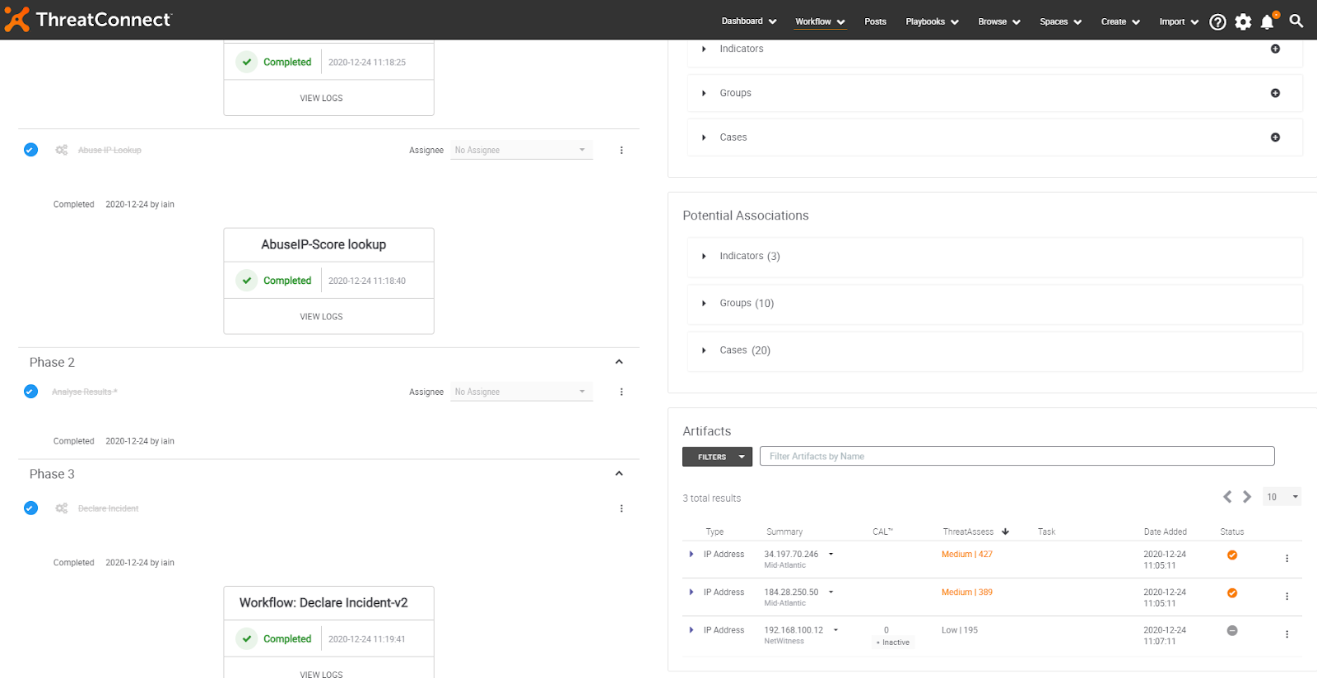Open Browse menu

click(999, 22)
